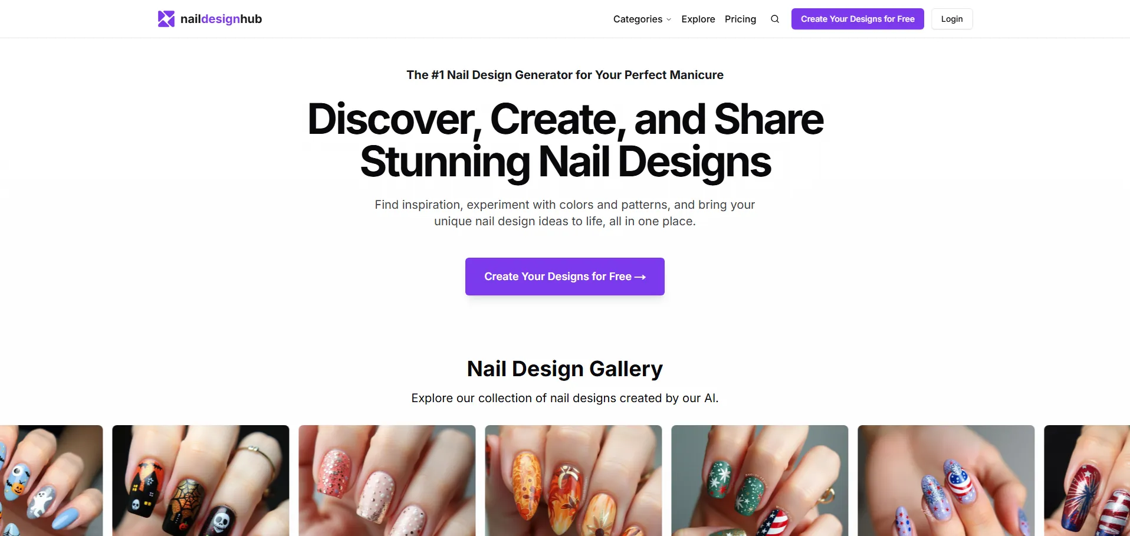Open the search magnifier icon
Viewport: 1130px width, 536px height.
tap(775, 19)
